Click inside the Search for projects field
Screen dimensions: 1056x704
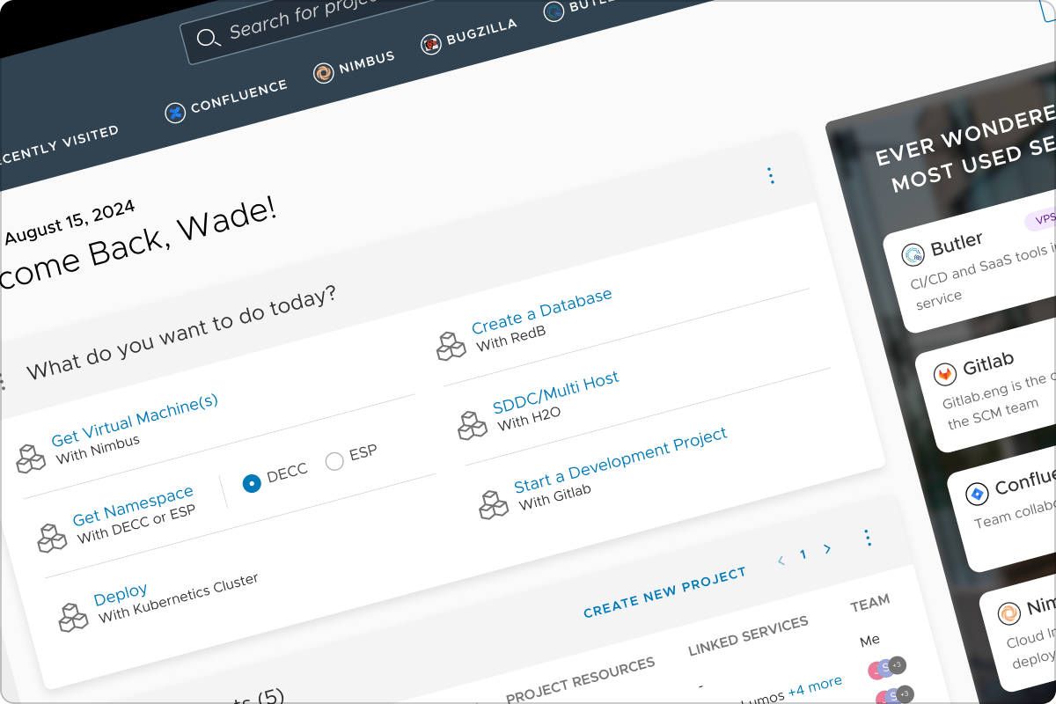(x=290, y=24)
